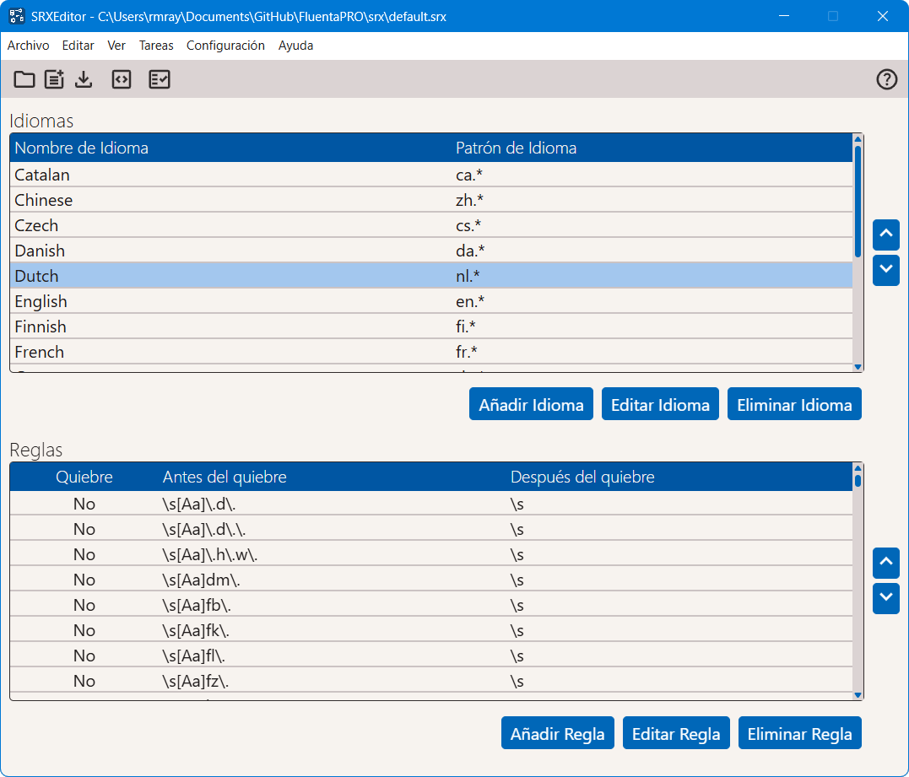This screenshot has height=777, width=909.
Task: Select the French language row
Action: click(x=431, y=352)
